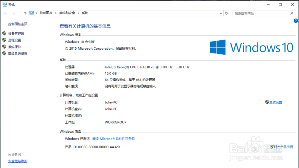Click the system icon in the title bar
The image size is (299, 168).
tap(4, 4)
